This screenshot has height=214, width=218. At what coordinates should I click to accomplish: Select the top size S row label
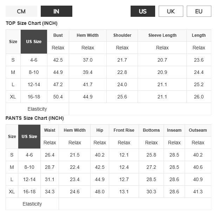[x=13, y=60]
